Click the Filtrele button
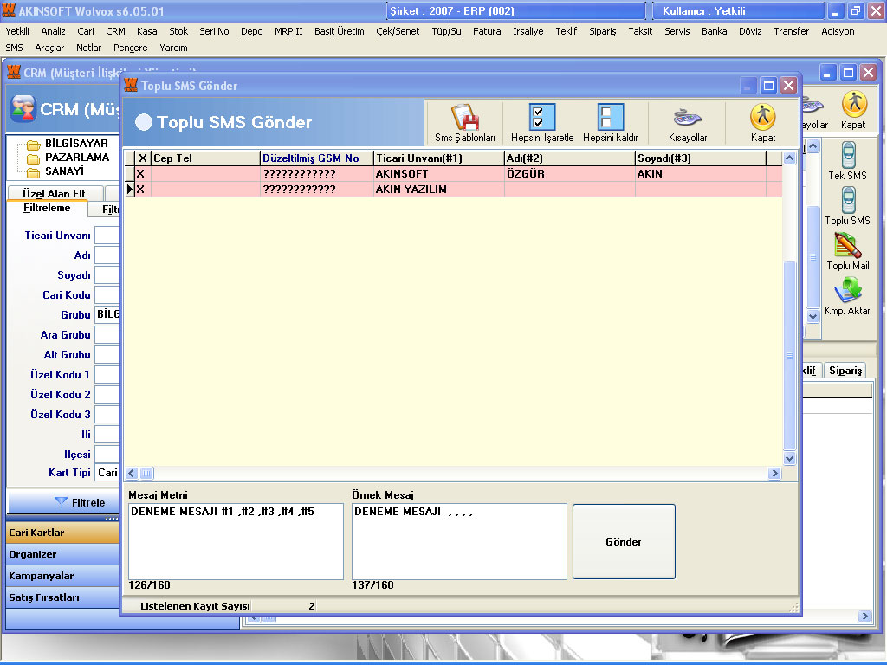The width and height of the screenshot is (887, 665). [62, 503]
